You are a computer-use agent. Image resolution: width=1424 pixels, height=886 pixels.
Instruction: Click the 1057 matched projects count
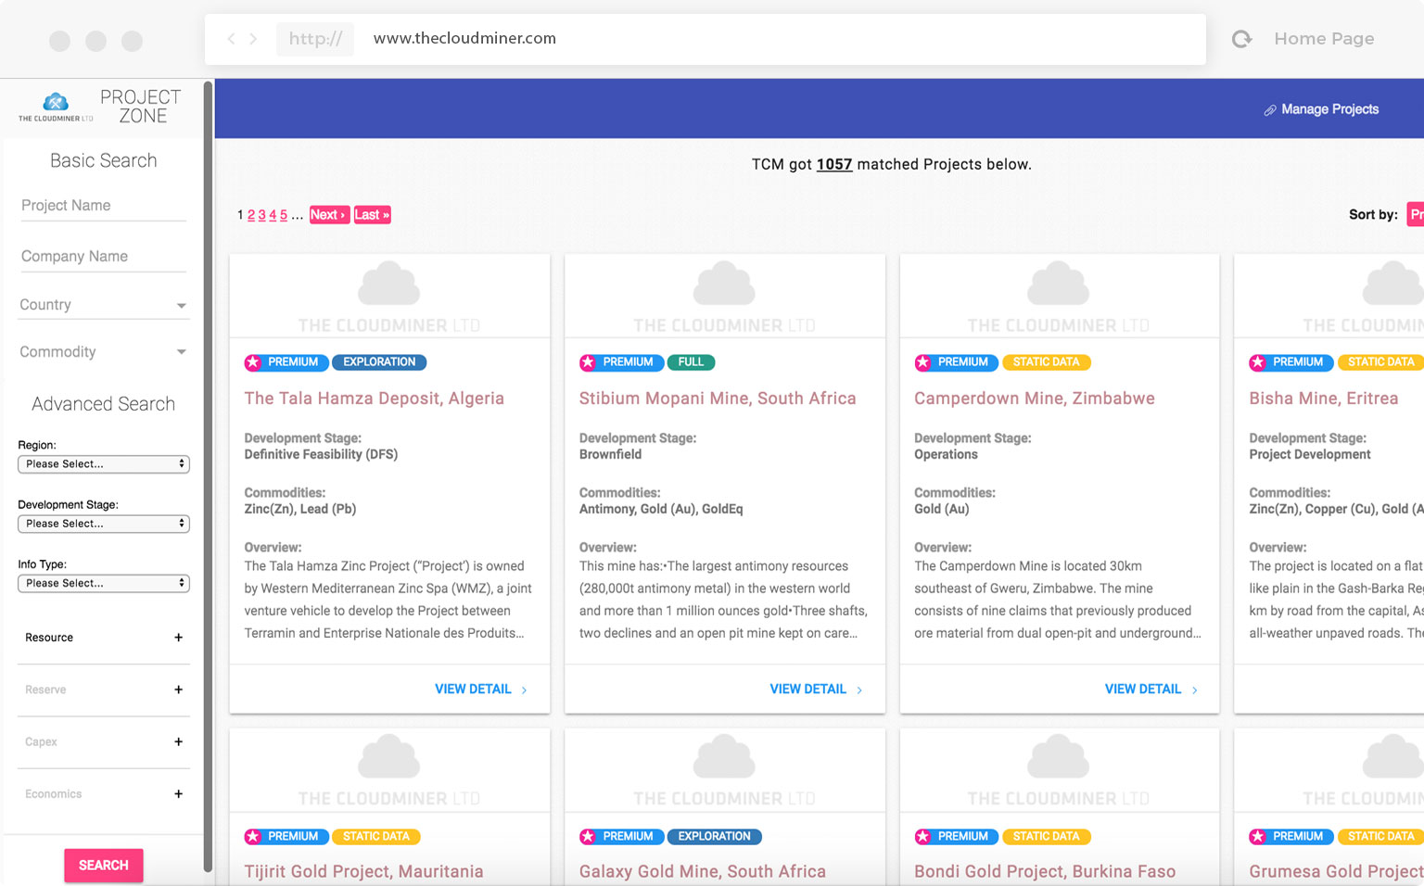(x=833, y=165)
